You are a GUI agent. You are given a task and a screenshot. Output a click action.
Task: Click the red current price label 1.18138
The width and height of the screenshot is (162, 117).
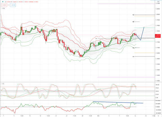coord(158,35)
